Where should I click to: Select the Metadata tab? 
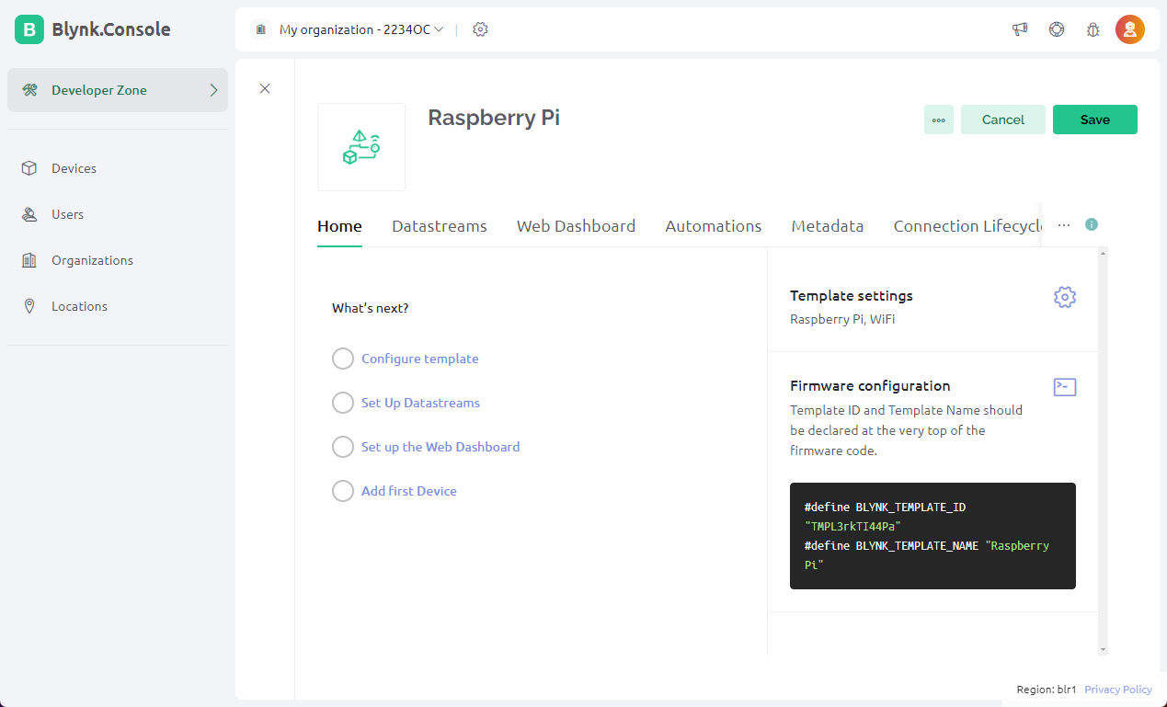pos(828,226)
